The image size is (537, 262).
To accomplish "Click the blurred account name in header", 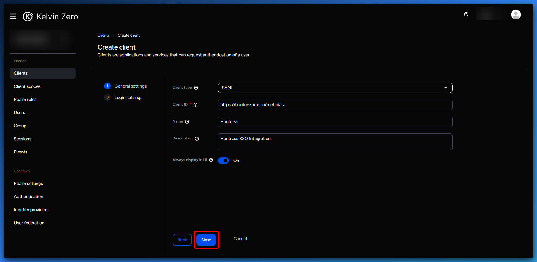I will [x=491, y=14].
